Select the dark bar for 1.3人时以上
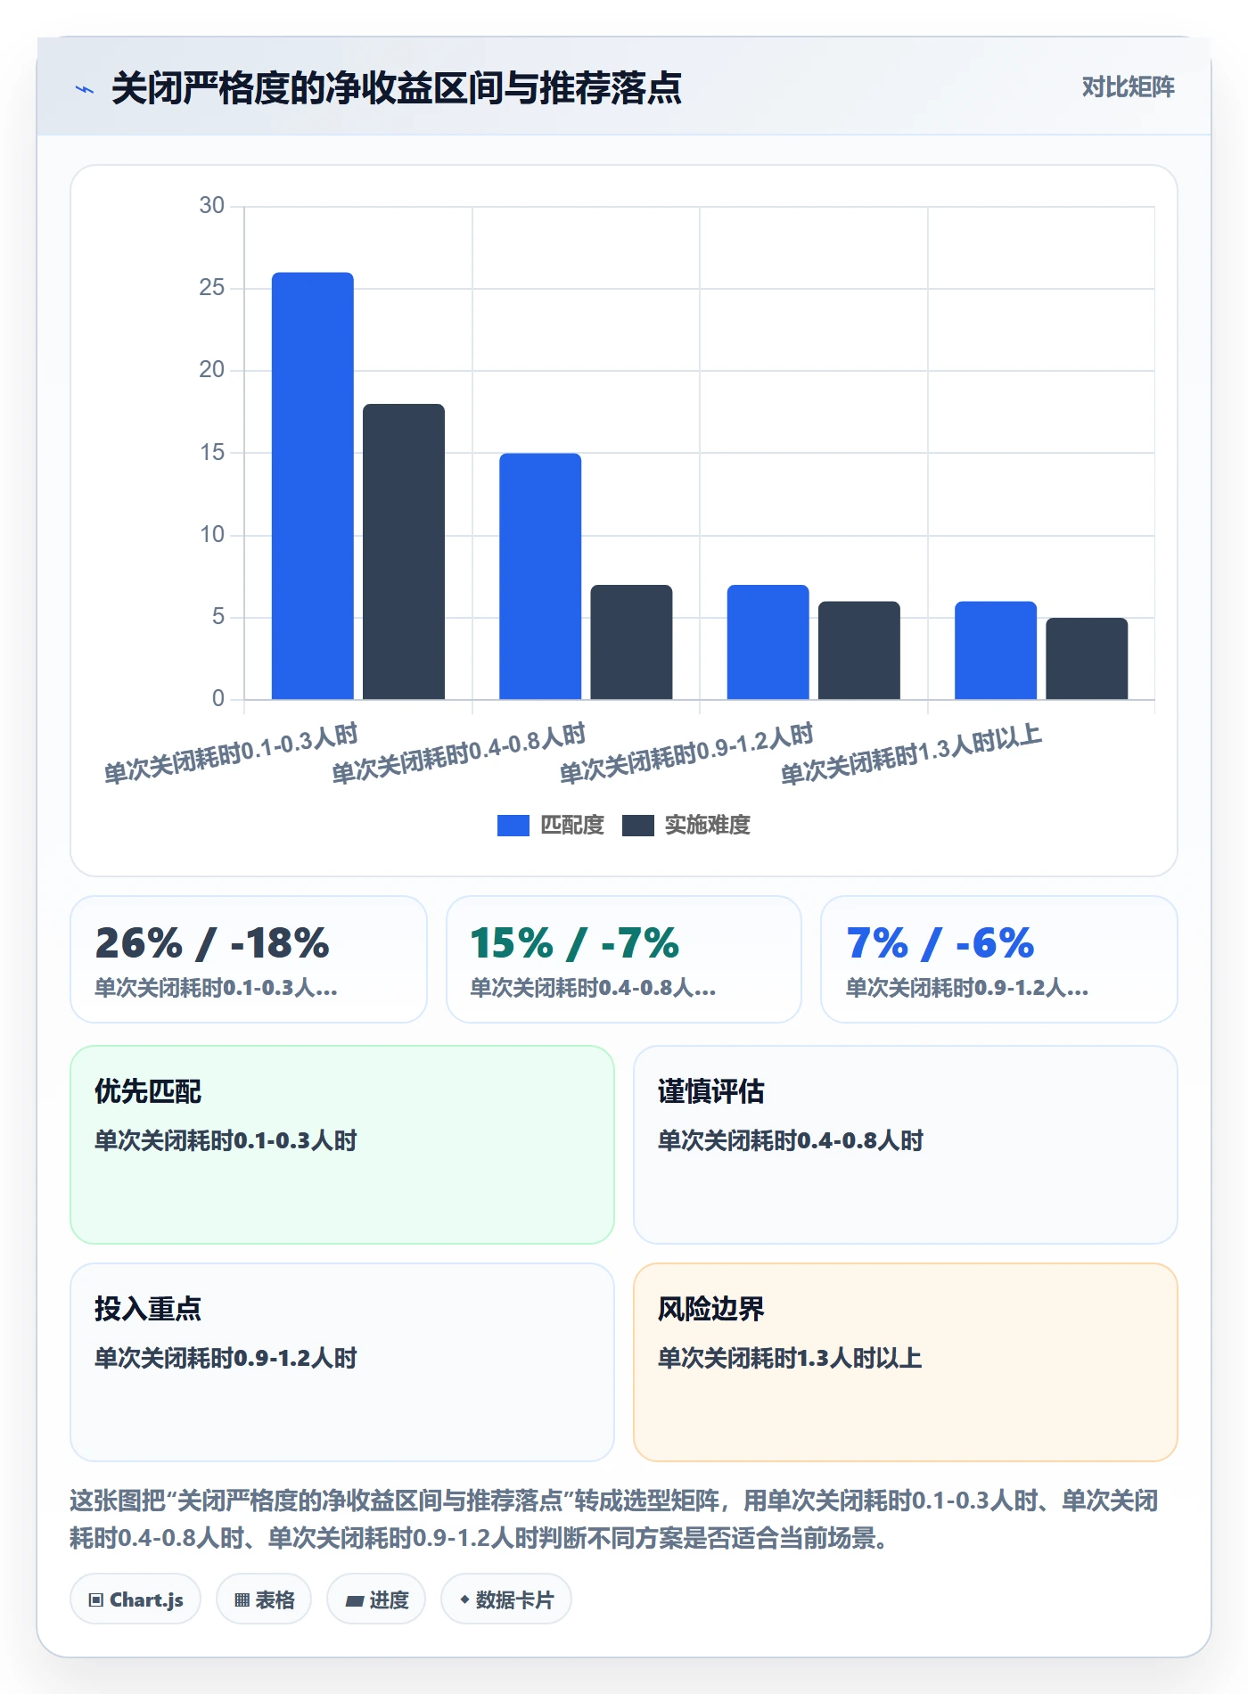This screenshot has height=1694, width=1248. click(x=1087, y=658)
